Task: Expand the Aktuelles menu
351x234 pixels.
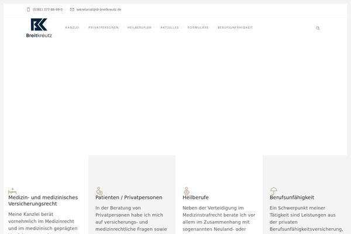Action: coord(170,27)
